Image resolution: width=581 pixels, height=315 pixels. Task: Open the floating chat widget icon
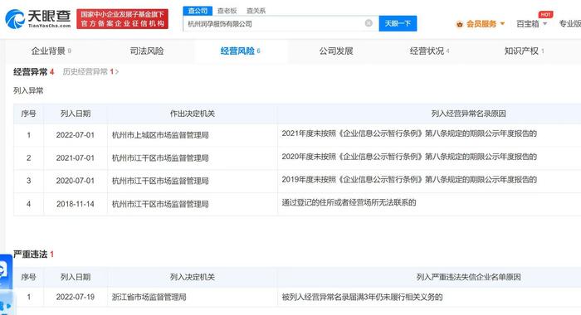tap(5, 271)
